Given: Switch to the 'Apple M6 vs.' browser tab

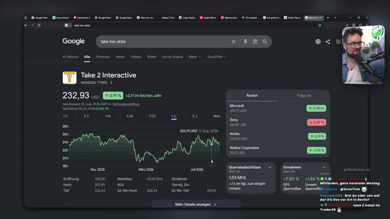Looking at the screenshot, I should point(208,18).
